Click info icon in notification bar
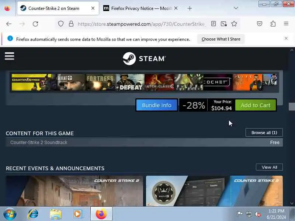 [10, 39]
